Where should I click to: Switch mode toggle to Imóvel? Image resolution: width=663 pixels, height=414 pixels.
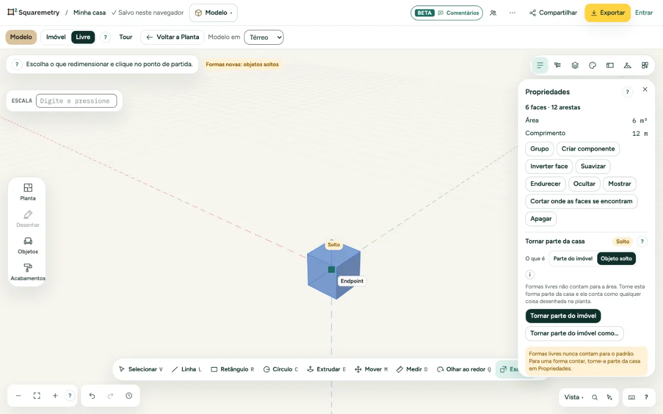click(56, 37)
